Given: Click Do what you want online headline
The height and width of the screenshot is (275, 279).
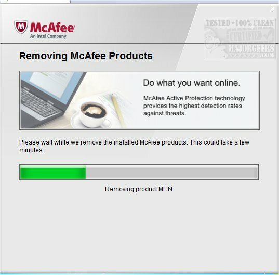Looking at the screenshot, I should point(192,83).
